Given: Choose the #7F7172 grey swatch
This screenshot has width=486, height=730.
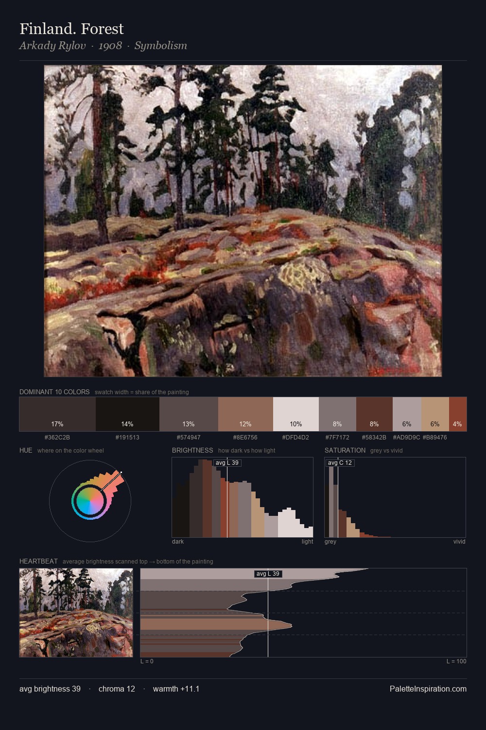Looking at the screenshot, I should tap(337, 414).
